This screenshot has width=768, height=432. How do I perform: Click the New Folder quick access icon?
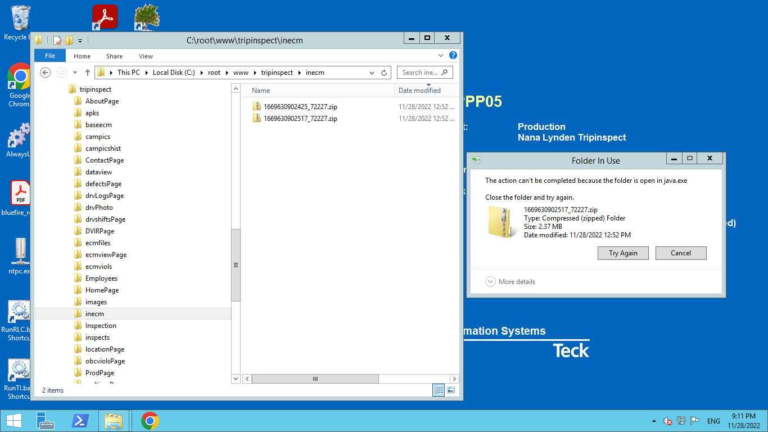[x=69, y=40]
